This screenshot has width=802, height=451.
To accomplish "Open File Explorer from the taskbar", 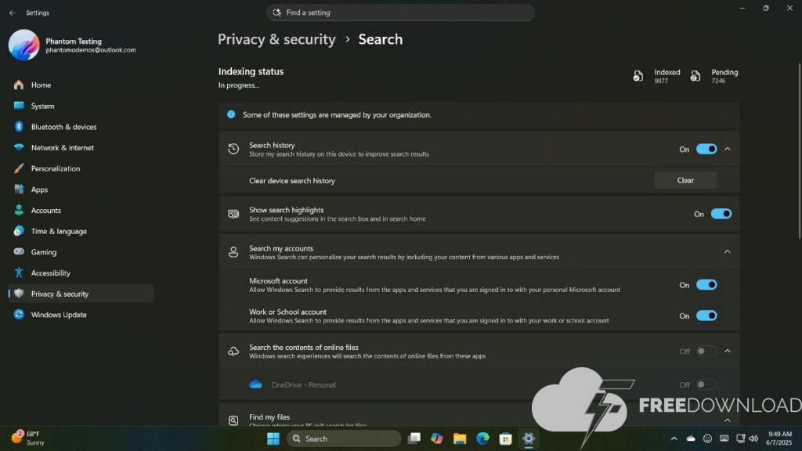I will point(460,438).
